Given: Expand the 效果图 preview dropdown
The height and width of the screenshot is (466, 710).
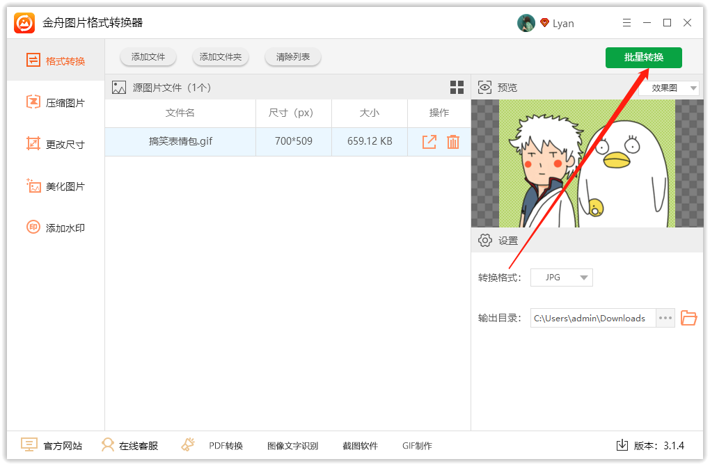Looking at the screenshot, I should [x=669, y=87].
